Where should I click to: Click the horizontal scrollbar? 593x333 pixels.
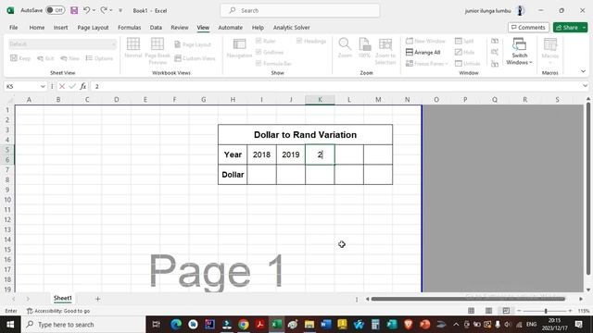pyautogui.click(x=468, y=299)
